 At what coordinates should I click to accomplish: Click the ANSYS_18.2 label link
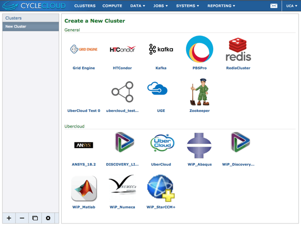point(84,164)
